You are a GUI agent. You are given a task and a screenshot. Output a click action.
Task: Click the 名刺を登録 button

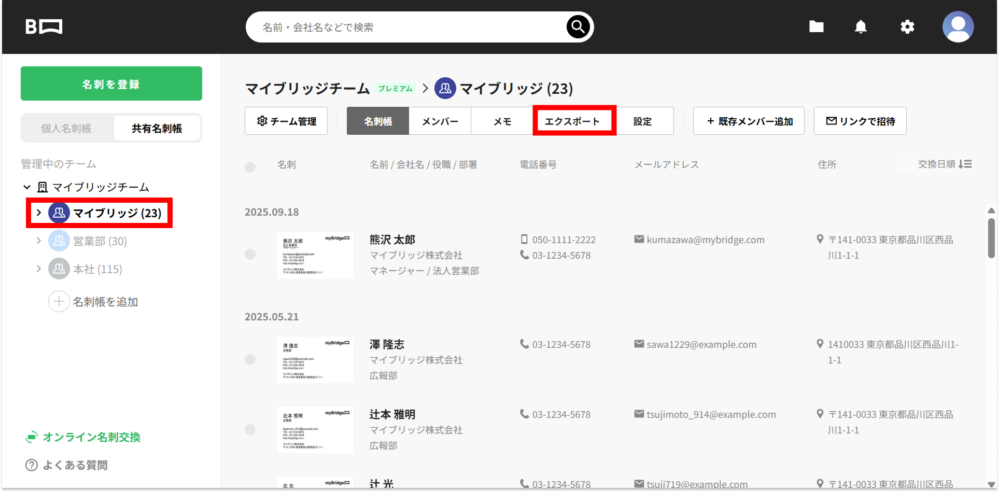point(111,83)
